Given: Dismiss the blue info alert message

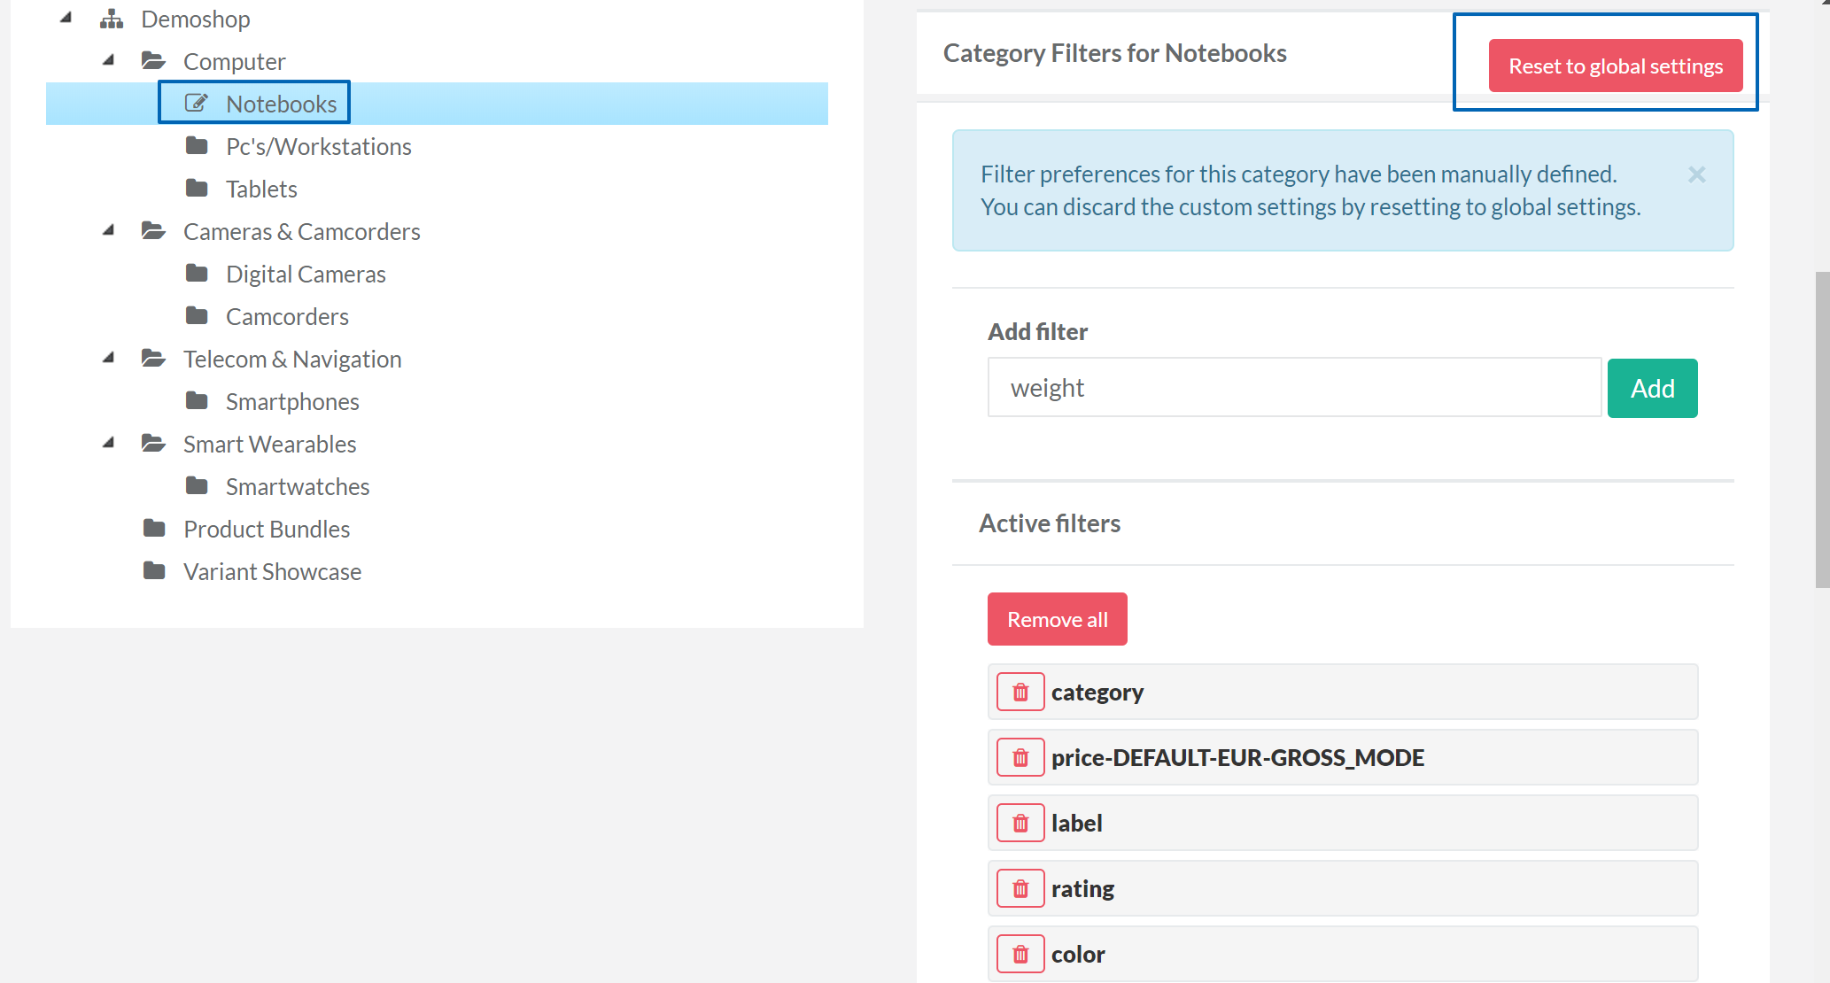Looking at the screenshot, I should click(1696, 174).
